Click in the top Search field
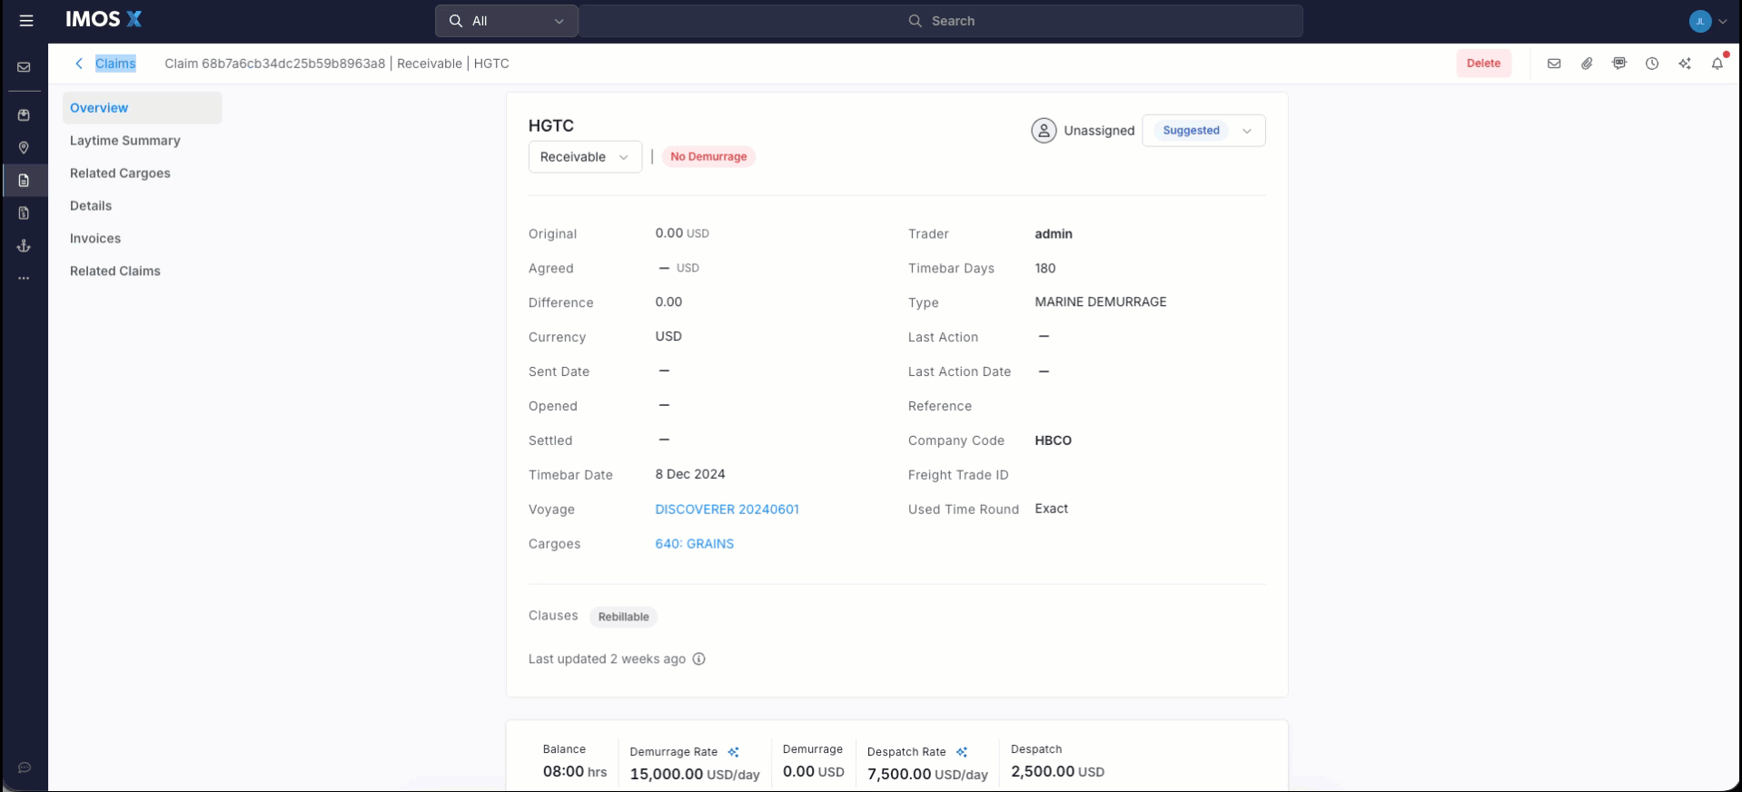Screen dimensions: 1742x792 point(941,21)
